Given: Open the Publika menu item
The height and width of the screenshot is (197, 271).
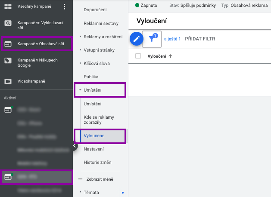Looking at the screenshot, I should (91, 77).
